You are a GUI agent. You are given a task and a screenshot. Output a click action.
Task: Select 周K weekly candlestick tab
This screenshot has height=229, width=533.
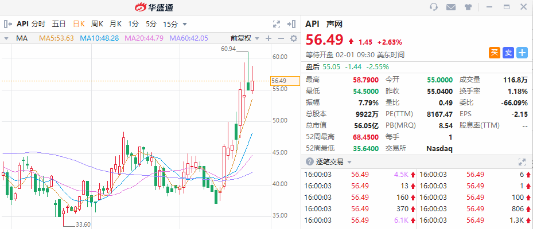97,24
